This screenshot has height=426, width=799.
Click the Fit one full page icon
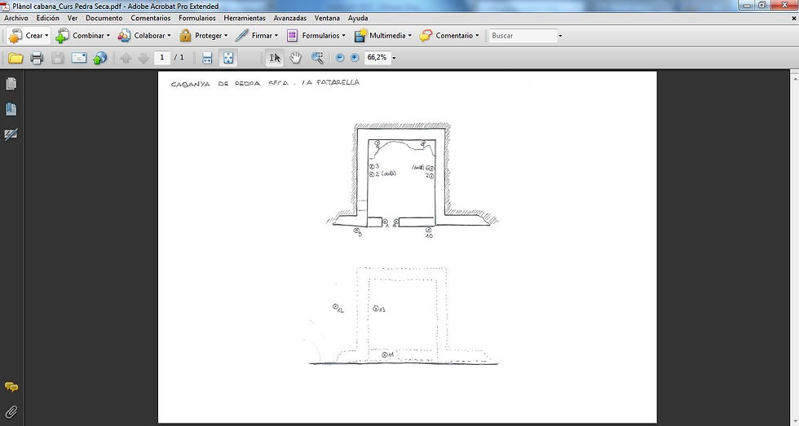[227, 58]
